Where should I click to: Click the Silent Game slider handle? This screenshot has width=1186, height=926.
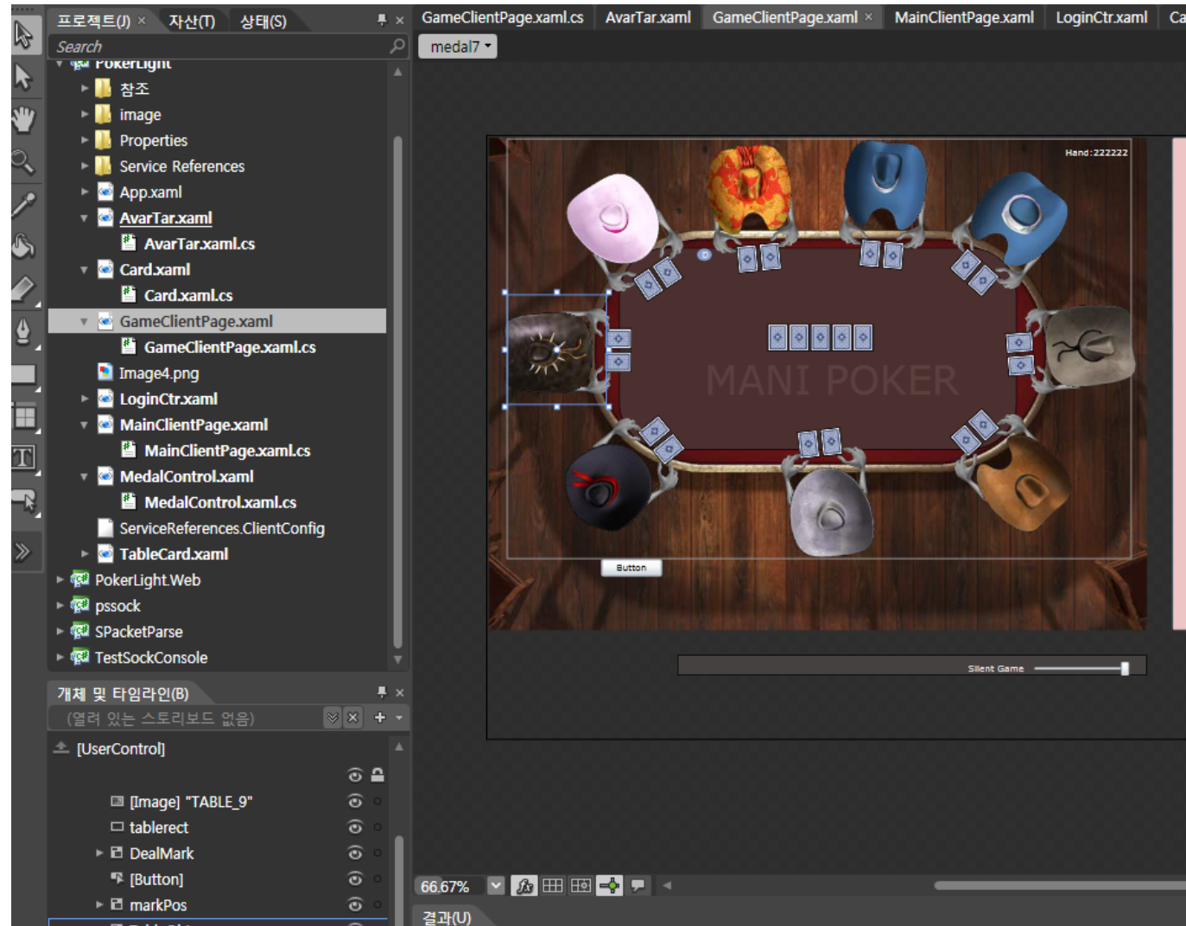1125,668
